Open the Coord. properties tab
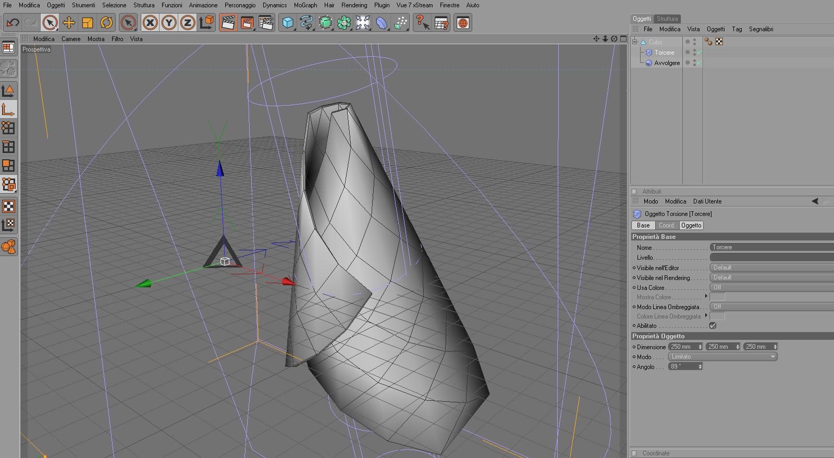This screenshot has width=834, height=458. click(x=666, y=225)
